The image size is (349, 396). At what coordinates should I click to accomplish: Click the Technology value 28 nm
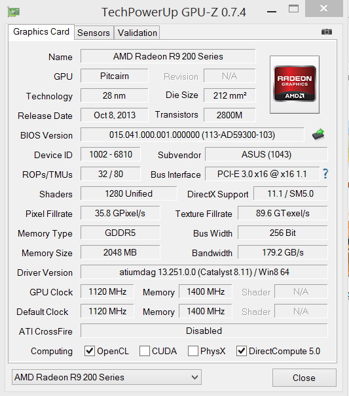[x=115, y=95]
